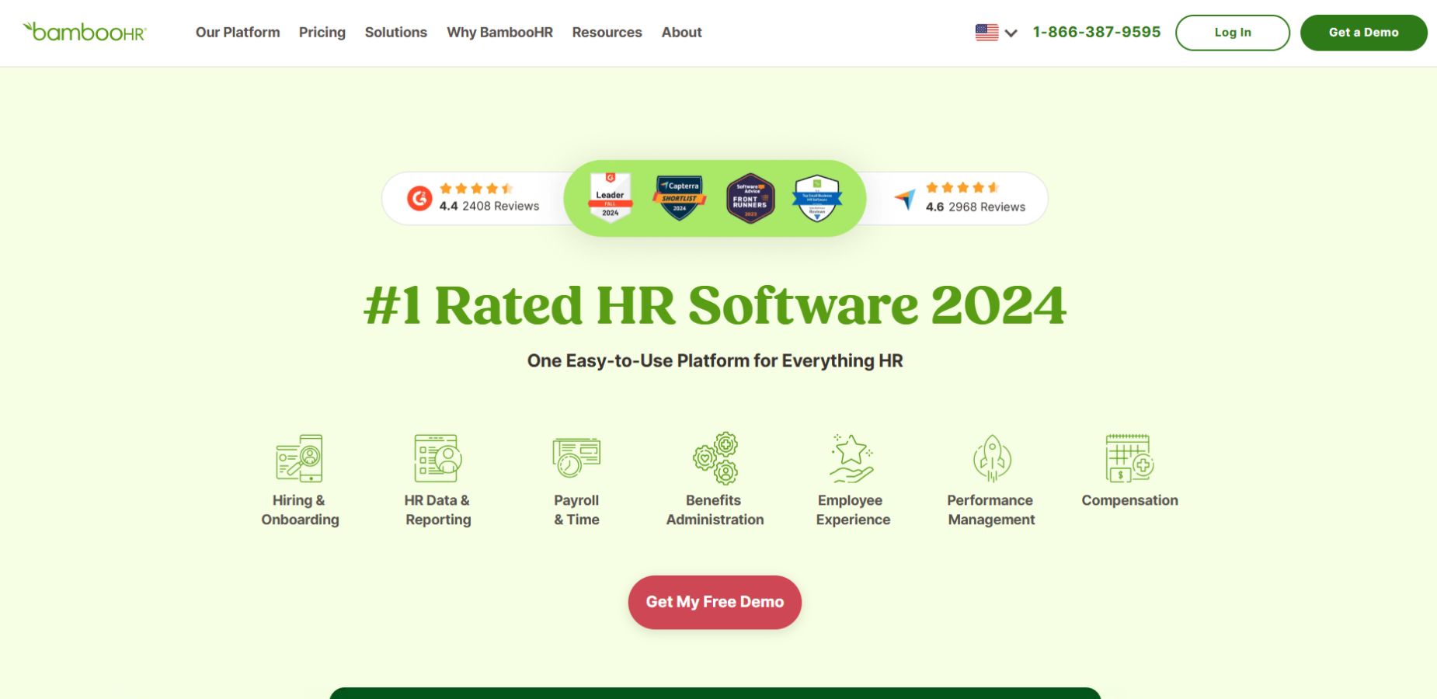This screenshot has height=699, width=1437.
Task: Click the Employee Experience label
Action: [x=853, y=509]
